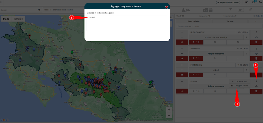Click the 11-08-2023 date cell
Image resolution: width=263 pixels, height=123 pixels.
tap(243, 65)
